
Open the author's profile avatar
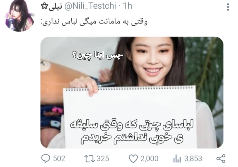tap(20, 16)
